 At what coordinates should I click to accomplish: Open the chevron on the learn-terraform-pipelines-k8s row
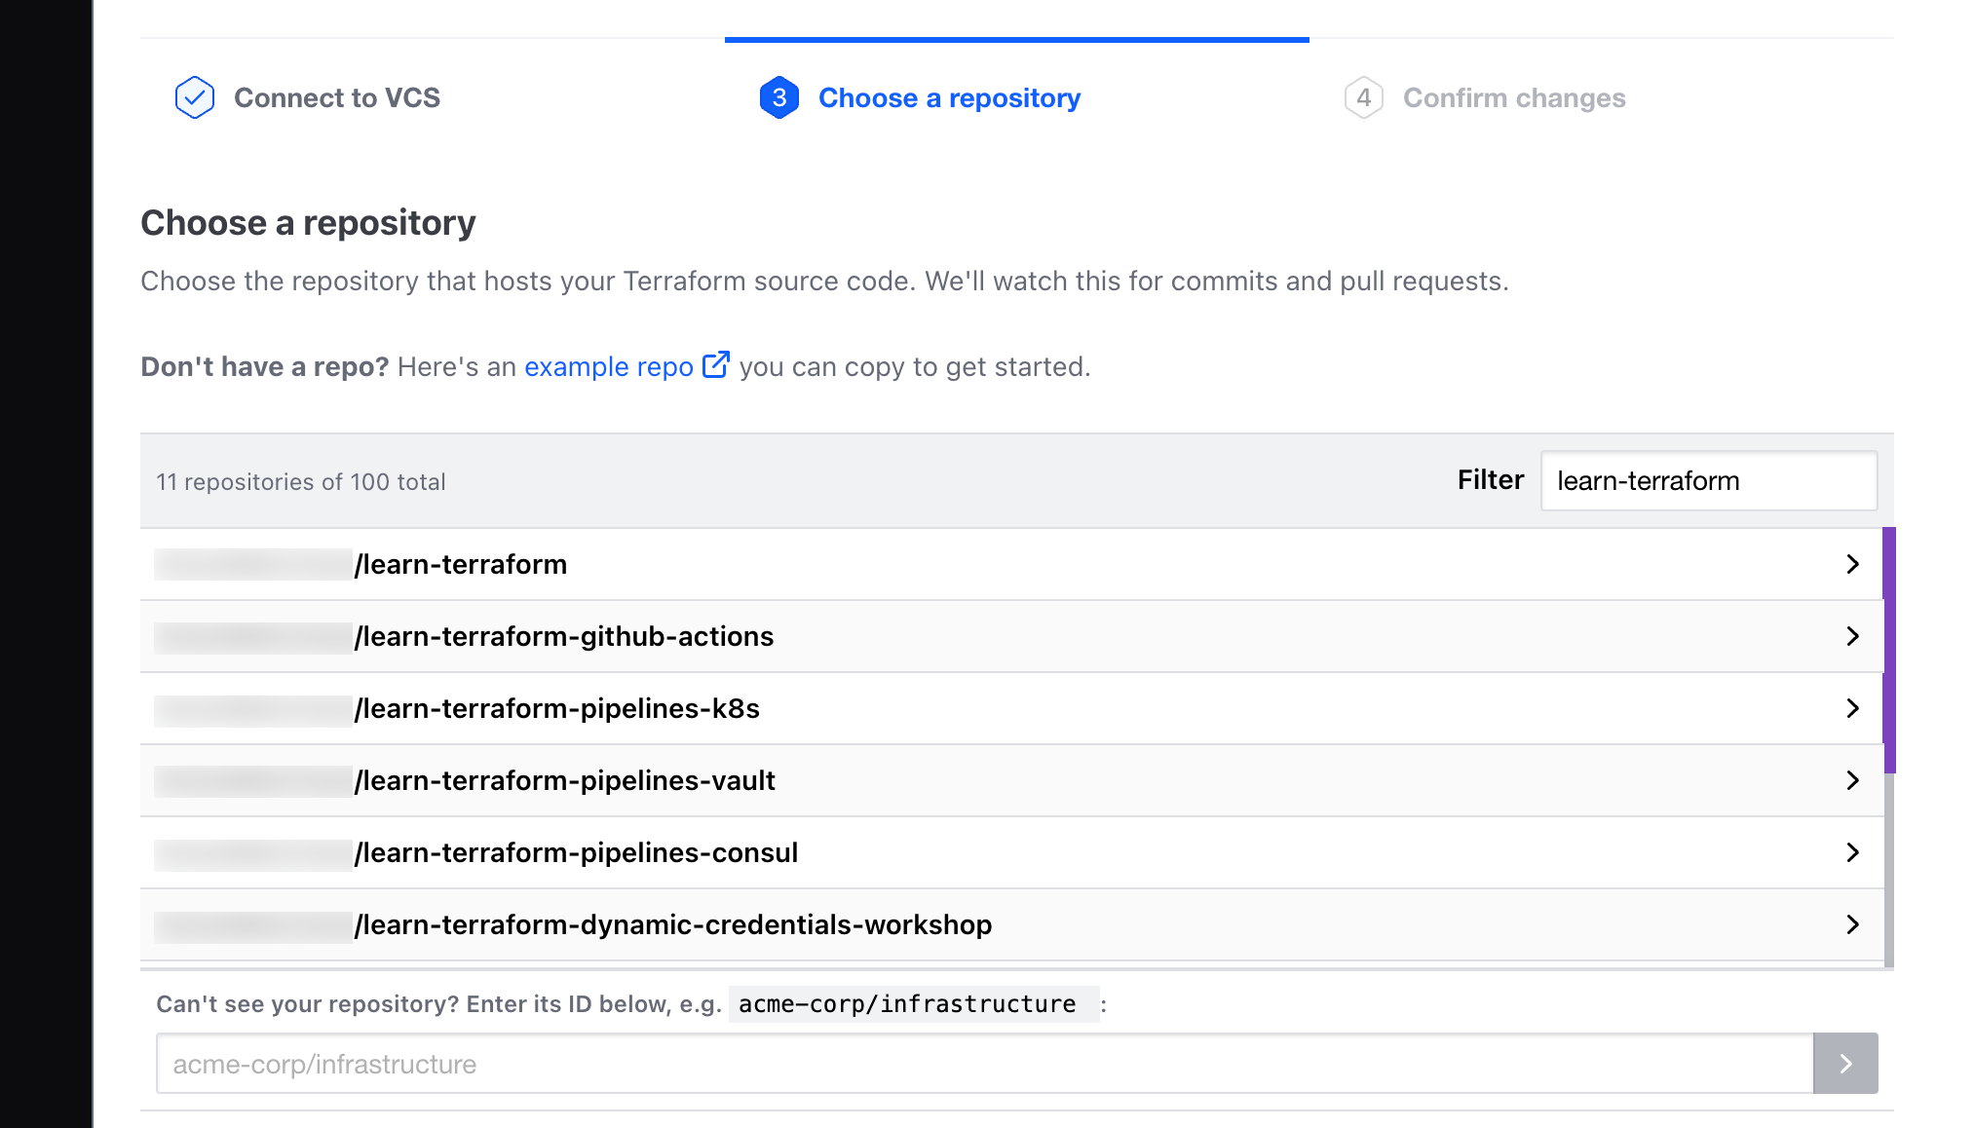click(x=1852, y=708)
